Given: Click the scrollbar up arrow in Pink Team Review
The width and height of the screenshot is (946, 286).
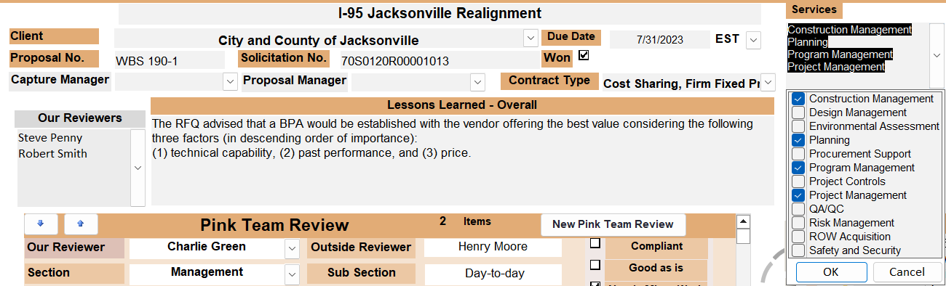Looking at the screenshot, I should pos(743,221).
